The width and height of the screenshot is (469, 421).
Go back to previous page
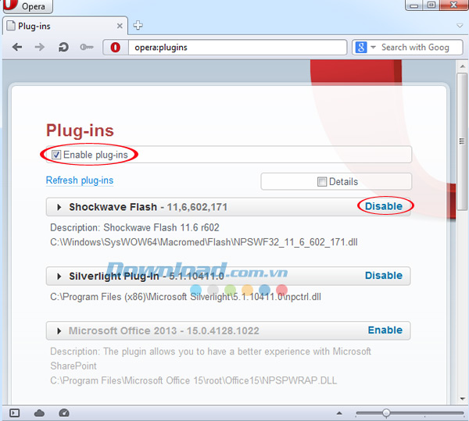[x=17, y=47]
